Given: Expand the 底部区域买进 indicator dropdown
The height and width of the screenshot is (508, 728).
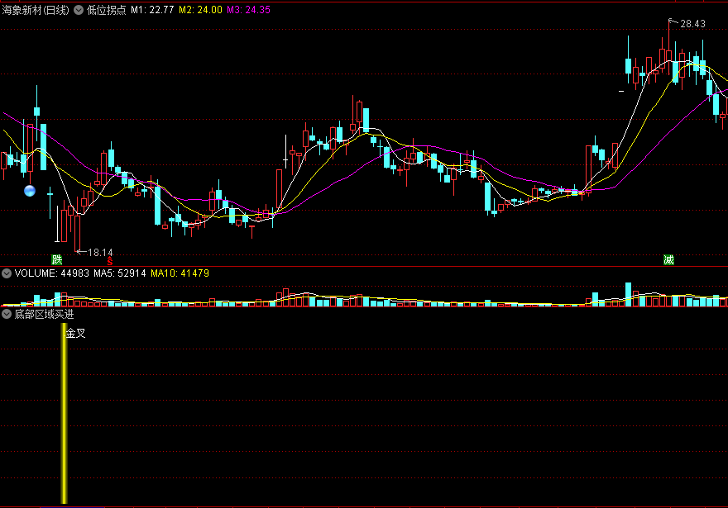Looking at the screenshot, I should [x=7, y=314].
